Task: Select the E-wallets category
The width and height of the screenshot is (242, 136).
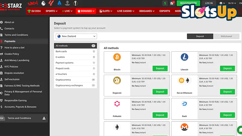Action: coord(75,57)
